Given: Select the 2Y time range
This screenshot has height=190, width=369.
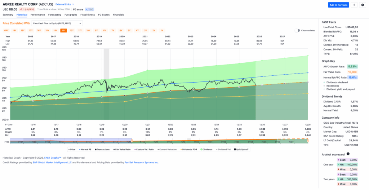Looking at the screenshot, I should coord(154,30).
